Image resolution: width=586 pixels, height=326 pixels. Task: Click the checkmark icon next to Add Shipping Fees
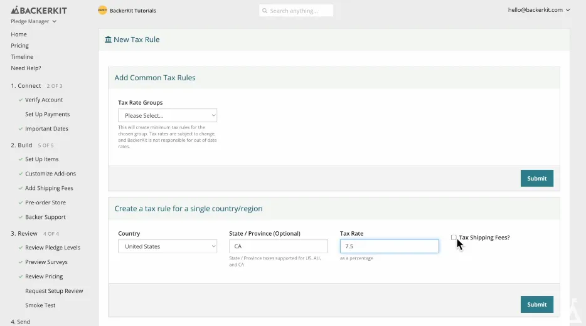pyautogui.click(x=21, y=188)
